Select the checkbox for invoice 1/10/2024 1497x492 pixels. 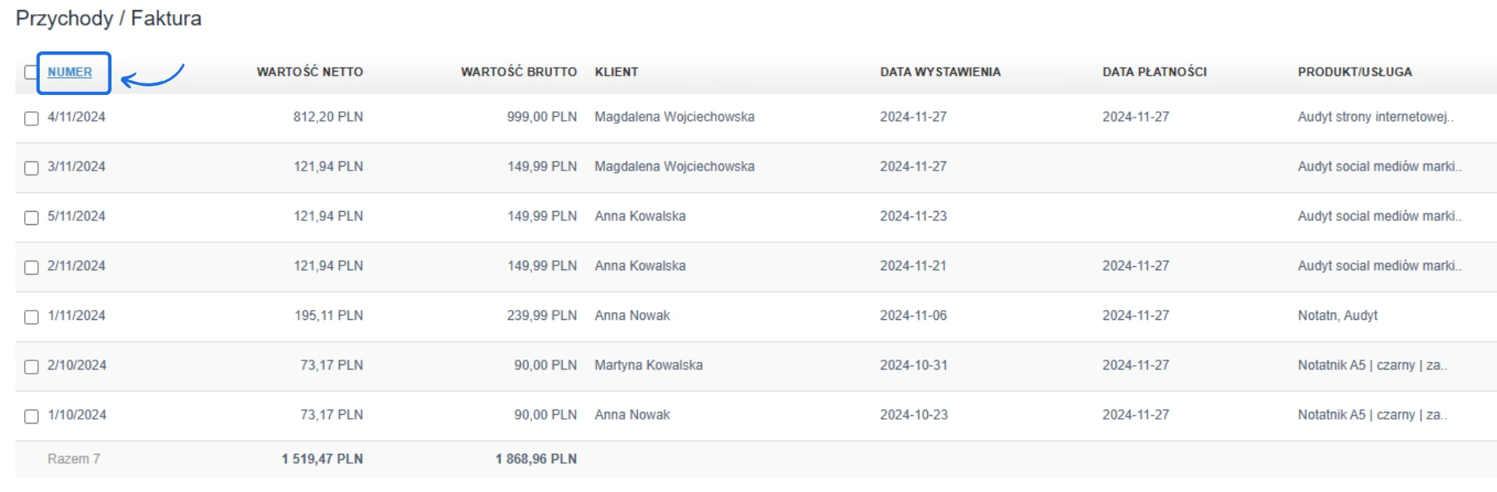31,417
